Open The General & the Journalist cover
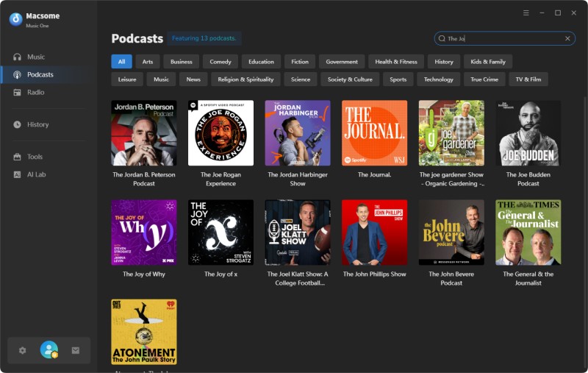Viewport: 588px width, 373px height. coord(528,232)
